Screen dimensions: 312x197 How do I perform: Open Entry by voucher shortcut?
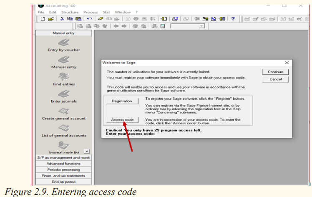pos(64,45)
